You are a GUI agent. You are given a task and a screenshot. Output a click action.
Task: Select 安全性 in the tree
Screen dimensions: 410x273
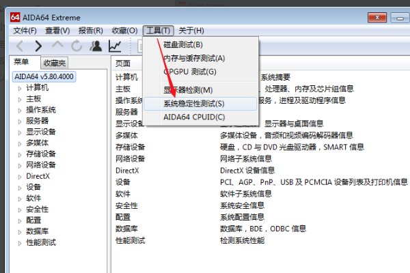(37, 210)
